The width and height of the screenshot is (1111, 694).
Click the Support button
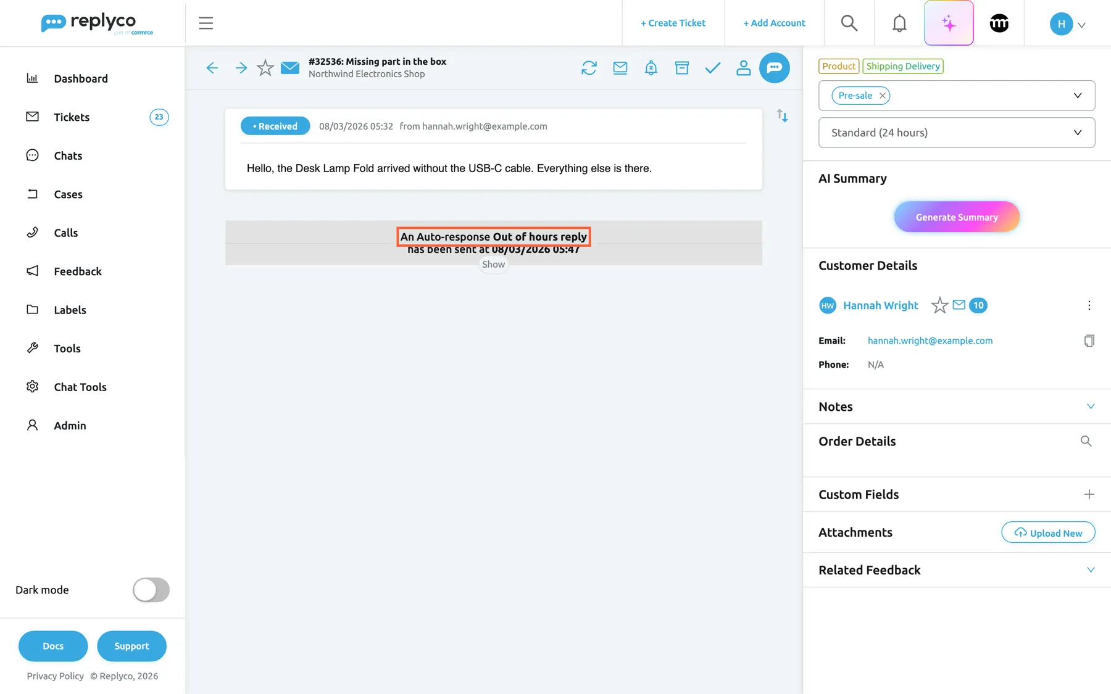pos(131,646)
